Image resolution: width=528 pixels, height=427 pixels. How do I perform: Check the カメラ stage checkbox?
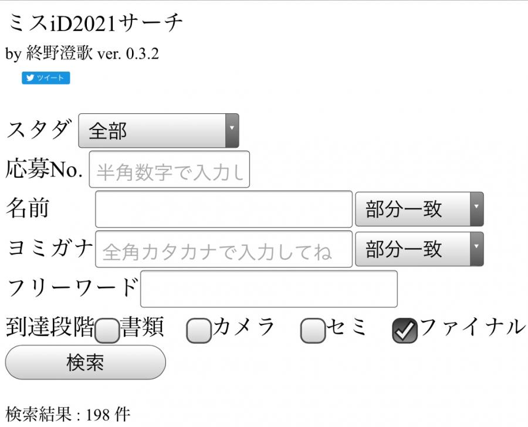tap(198, 331)
